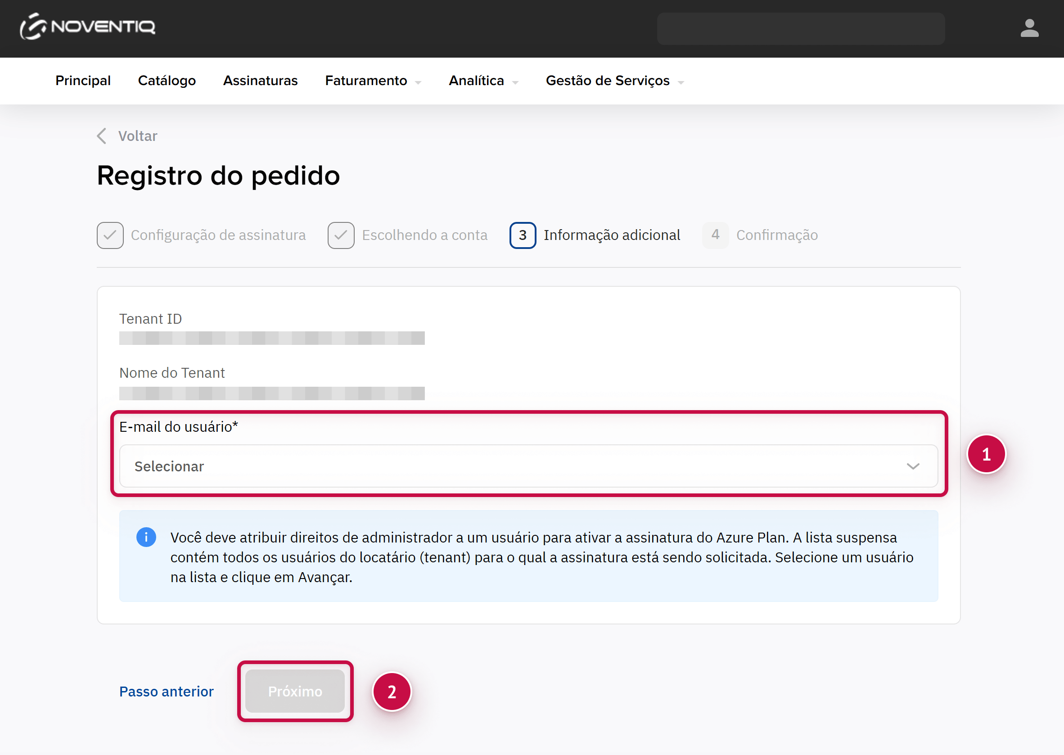Go to the Catálogo menu item
The height and width of the screenshot is (755, 1064).
167,81
